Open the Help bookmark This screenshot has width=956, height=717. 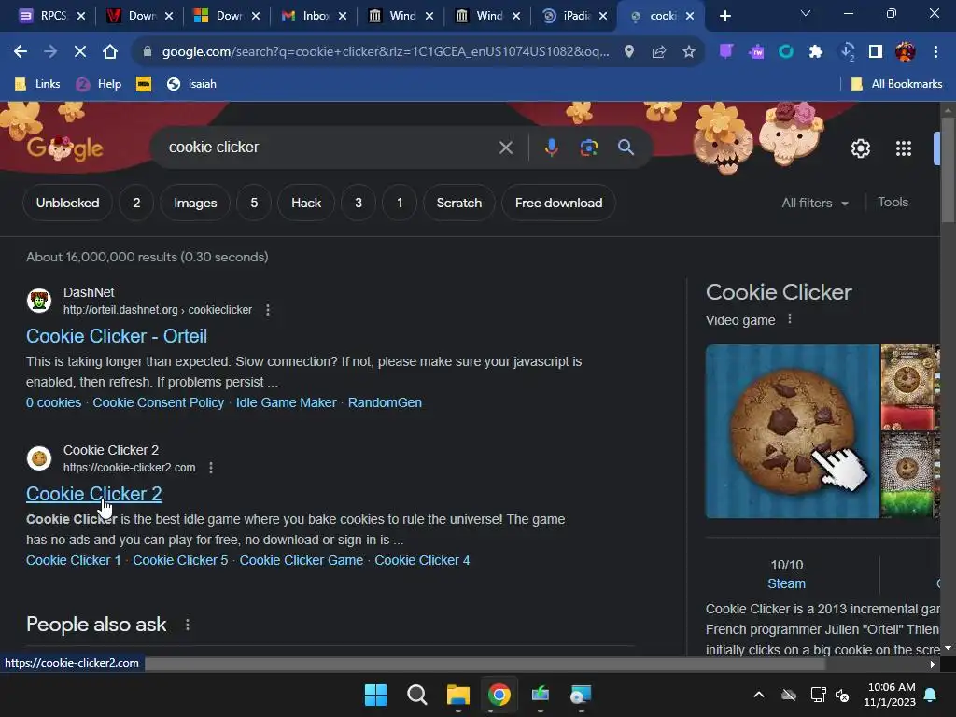pyautogui.click(x=99, y=84)
